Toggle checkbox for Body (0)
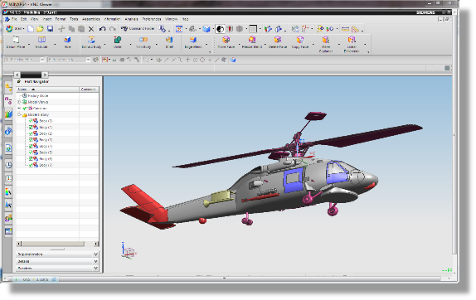This screenshot has height=300, width=476. 31,121
